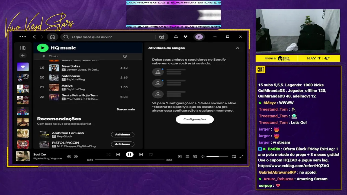Open notifications bell icon
The image size is (347, 195).
click(176, 37)
